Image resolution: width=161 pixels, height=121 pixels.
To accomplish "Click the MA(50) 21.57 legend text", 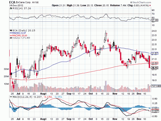I will (19, 33).
